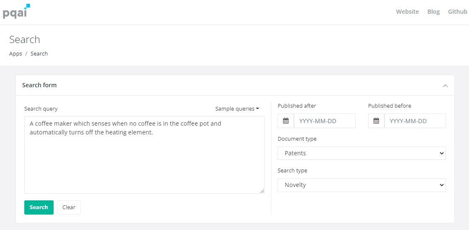Click the Document type label

[x=297, y=139]
